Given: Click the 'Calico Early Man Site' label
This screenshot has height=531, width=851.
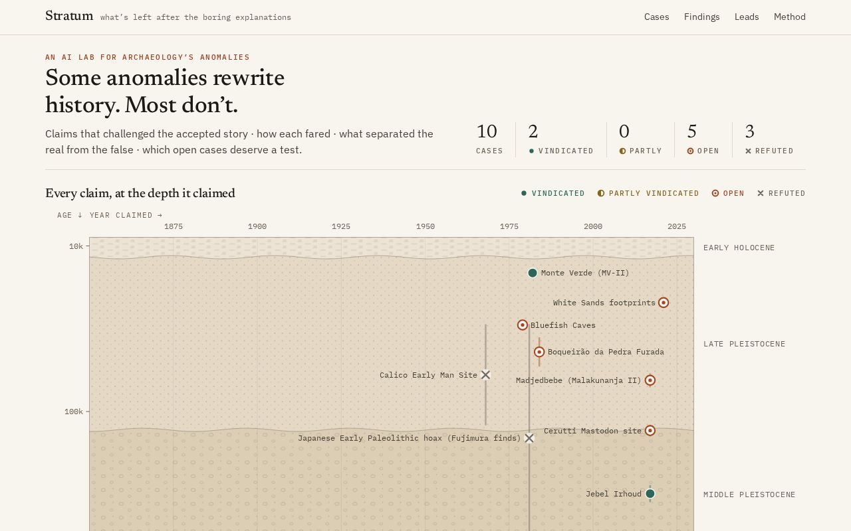Looking at the screenshot, I should [x=429, y=375].
